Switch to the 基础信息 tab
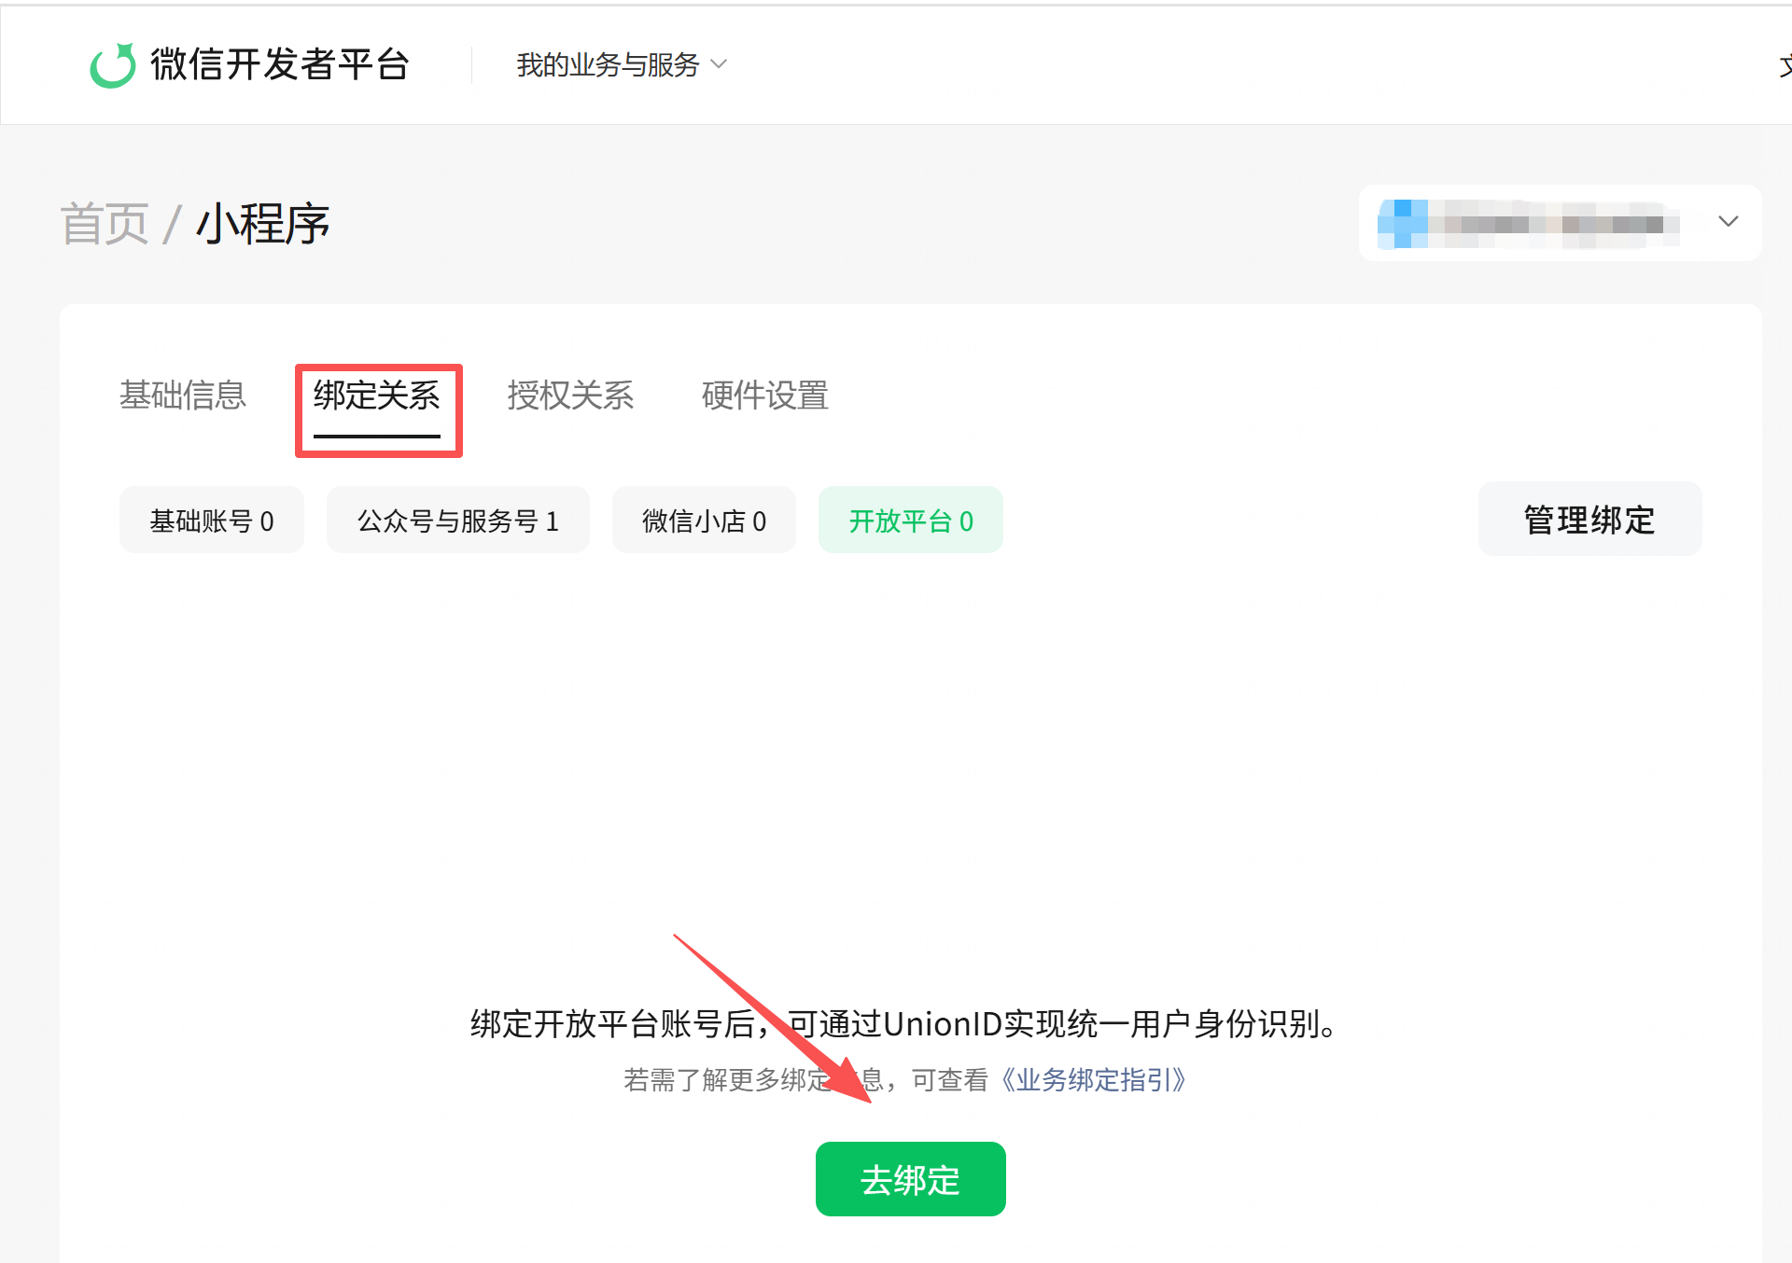The height and width of the screenshot is (1263, 1792). (x=183, y=396)
